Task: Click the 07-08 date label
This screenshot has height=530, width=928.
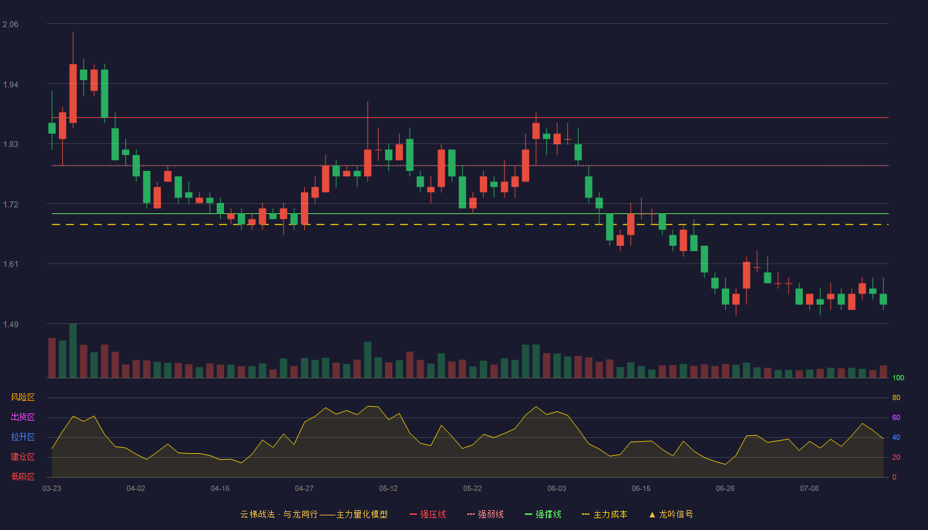Action: click(809, 488)
